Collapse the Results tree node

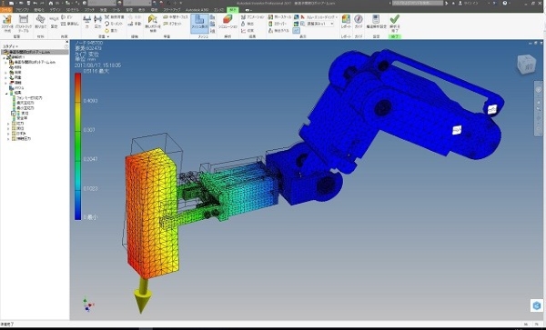click(x=6, y=94)
